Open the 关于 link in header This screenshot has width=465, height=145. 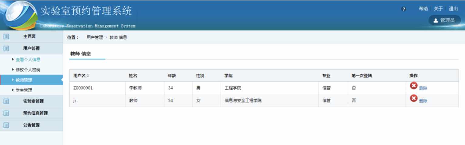[438, 9]
